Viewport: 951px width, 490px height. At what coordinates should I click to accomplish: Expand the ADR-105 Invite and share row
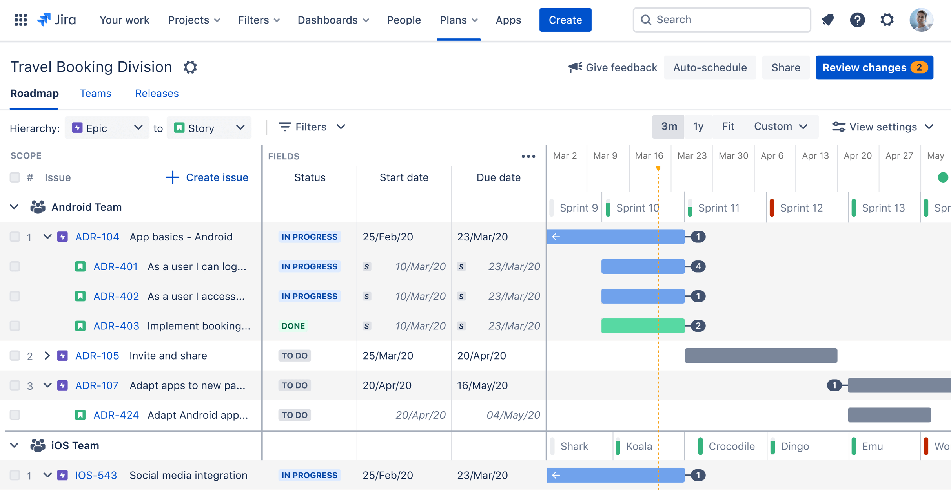pyautogui.click(x=46, y=356)
